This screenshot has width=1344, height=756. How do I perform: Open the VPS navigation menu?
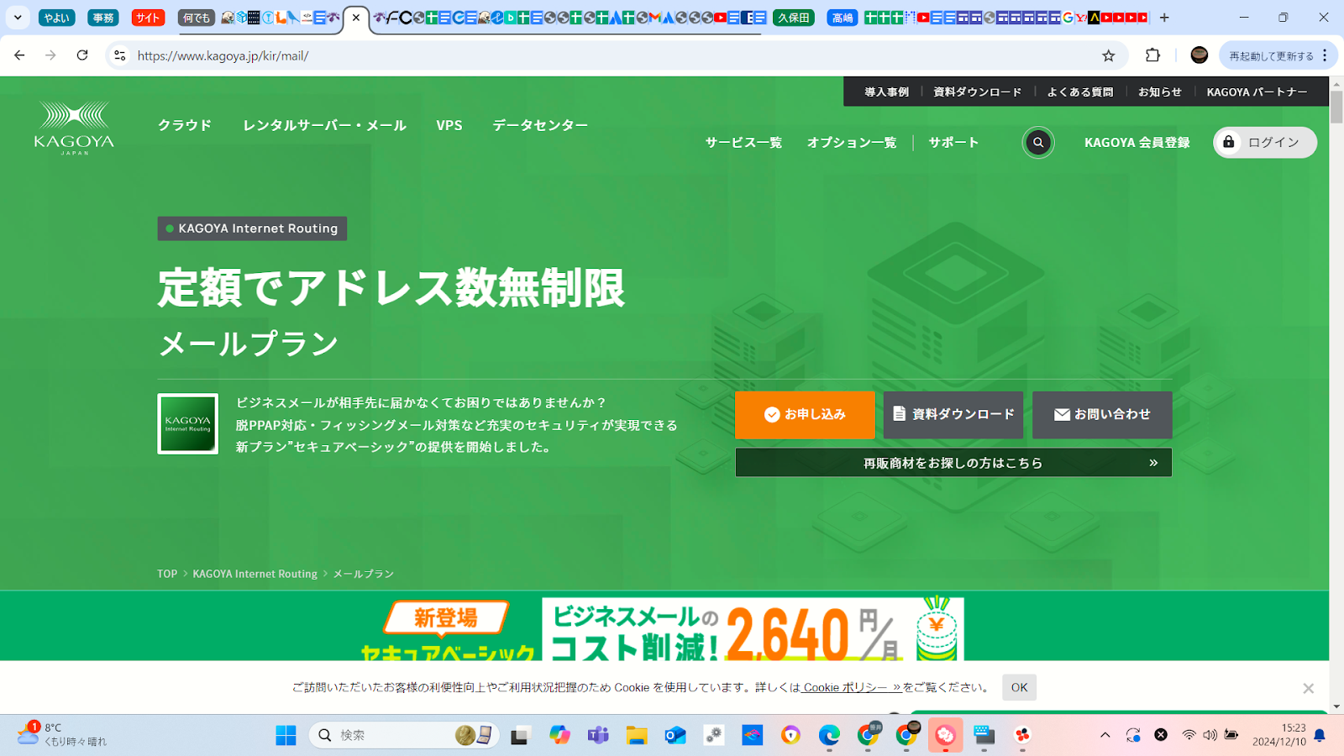coord(449,125)
